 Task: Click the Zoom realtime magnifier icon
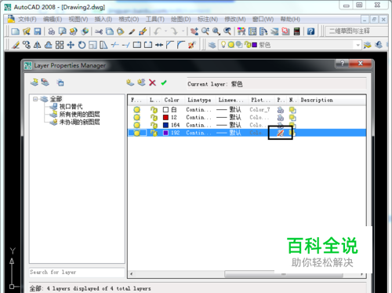click(x=205, y=31)
